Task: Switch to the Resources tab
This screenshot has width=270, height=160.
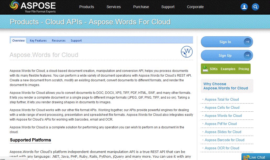Action: (x=58, y=41)
